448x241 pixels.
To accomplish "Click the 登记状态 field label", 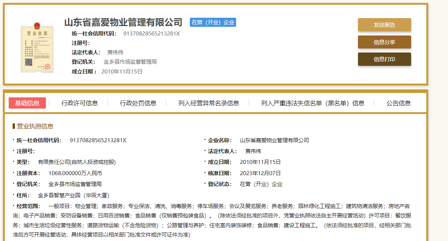I will 219,184.
